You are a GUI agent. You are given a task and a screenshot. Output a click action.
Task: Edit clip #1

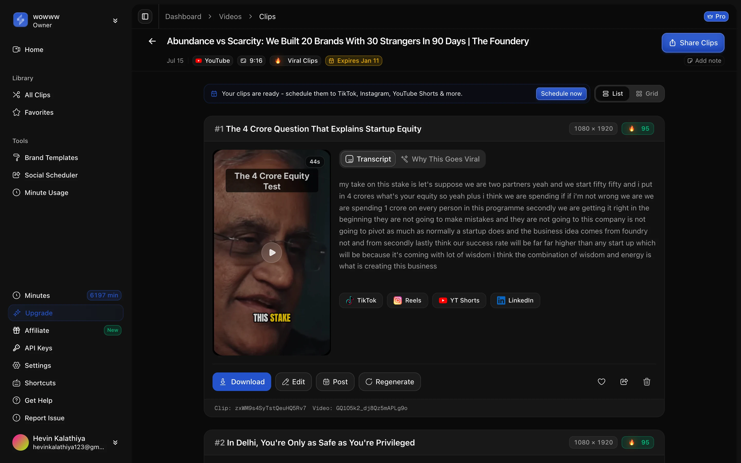click(x=293, y=381)
